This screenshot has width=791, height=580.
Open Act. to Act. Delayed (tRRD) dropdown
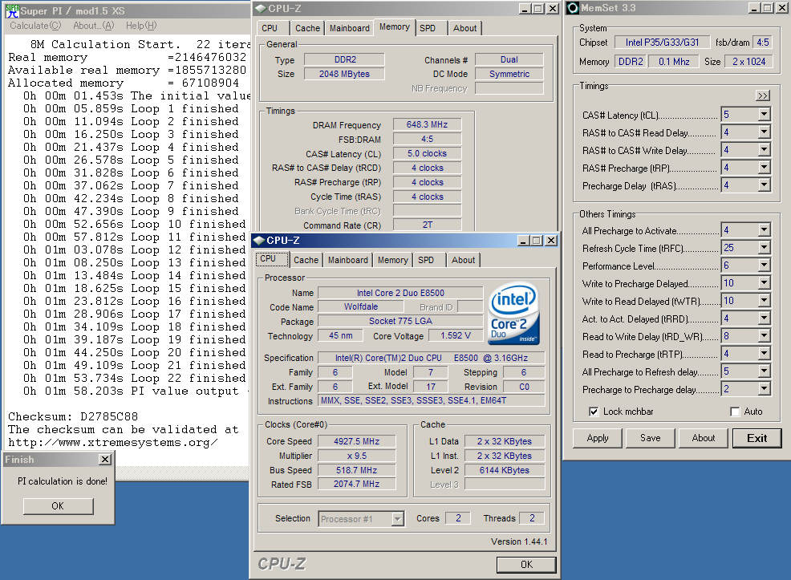[x=765, y=318]
